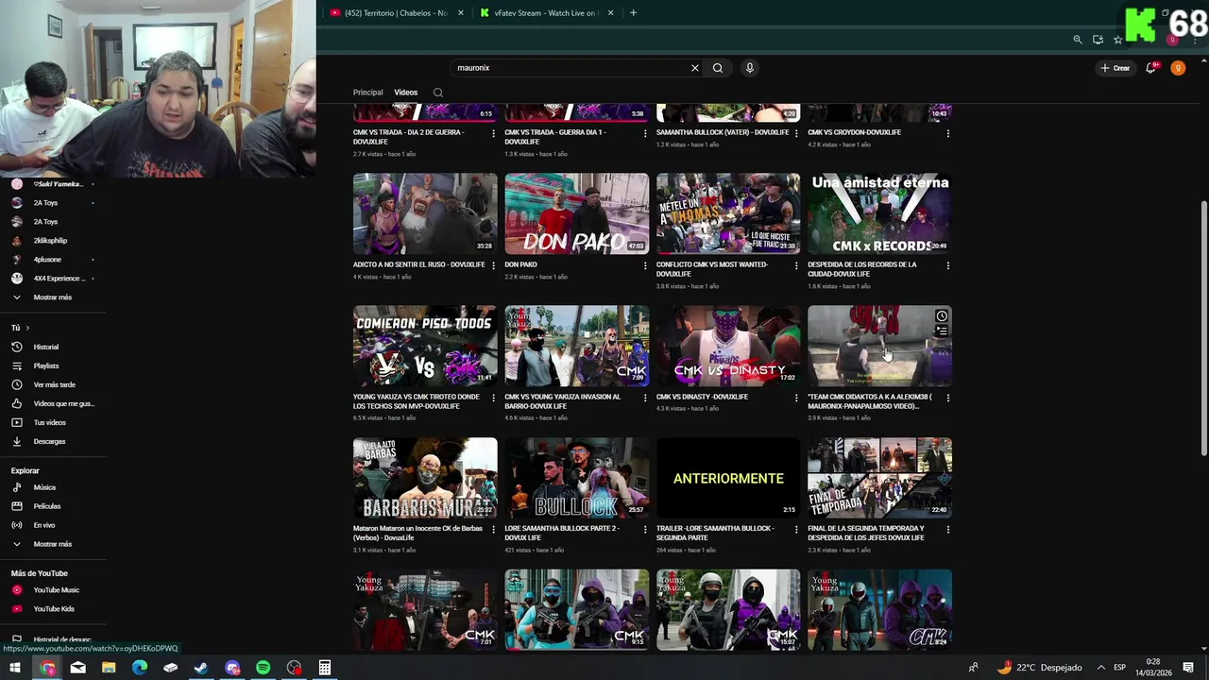This screenshot has height=680, width=1209.
Task: Open a new browser tab
Action: click(633, 13)
